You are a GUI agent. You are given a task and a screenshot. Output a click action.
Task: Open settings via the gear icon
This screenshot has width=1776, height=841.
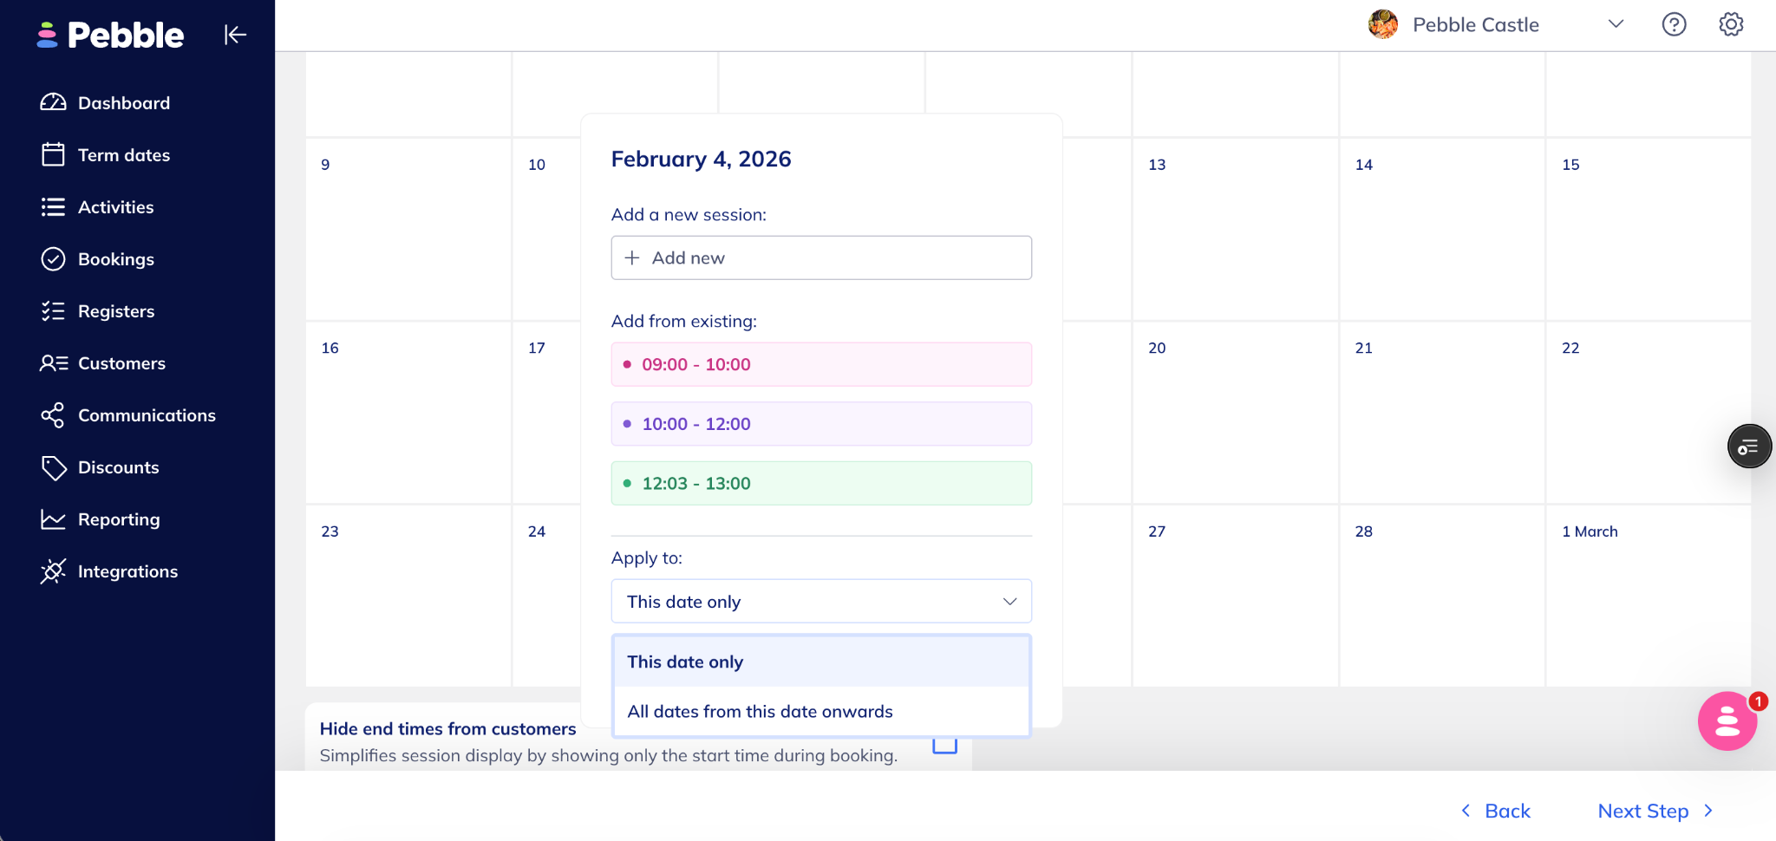coord(1731,24)
